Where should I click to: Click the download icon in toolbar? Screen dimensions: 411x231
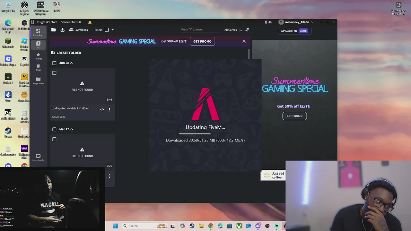[62, 30]
